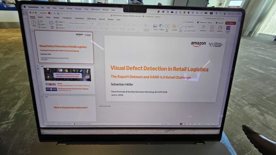This screenshot has width=276, height=155.
Task: Click the Save icon in title bar
Action: pyautogui.click(x=58, y=13)
